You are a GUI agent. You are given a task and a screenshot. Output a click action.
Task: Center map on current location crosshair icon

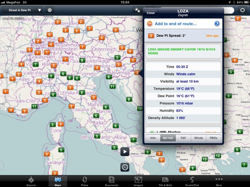242,10
